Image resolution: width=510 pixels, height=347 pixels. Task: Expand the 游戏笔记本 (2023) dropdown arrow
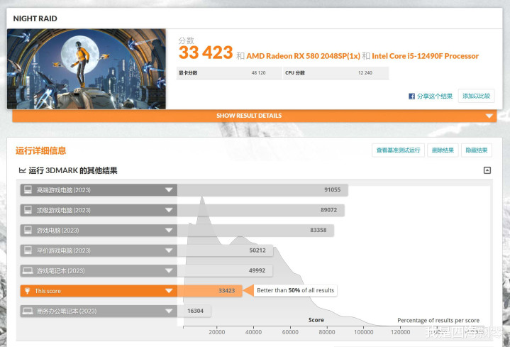click(169, 270)
